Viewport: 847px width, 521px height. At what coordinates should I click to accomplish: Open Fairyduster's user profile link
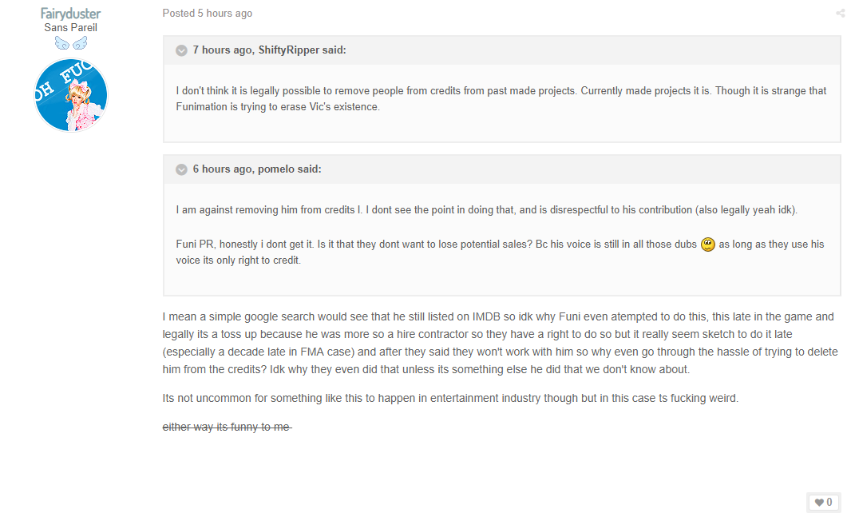[x=71, y=14]
